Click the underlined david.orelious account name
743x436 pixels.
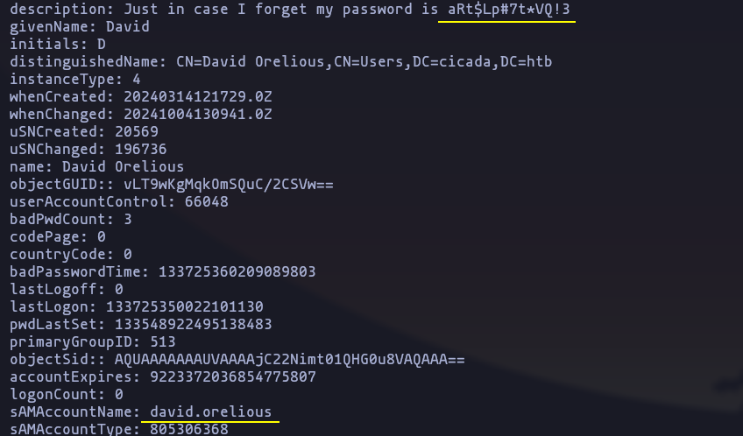pyautogui.click(x=211, y=411)
